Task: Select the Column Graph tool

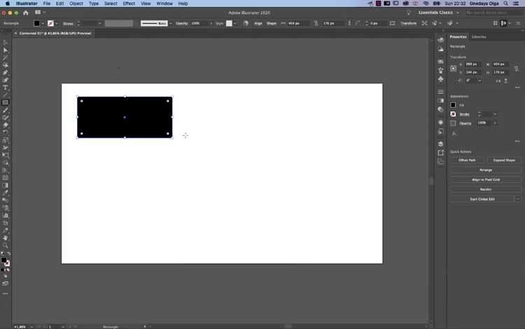Action: coord(6,216)
